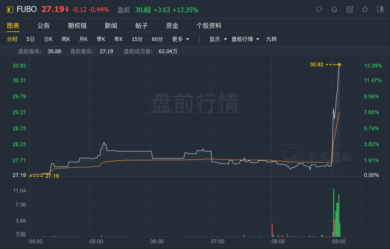Click the 11.04 volume axis label

(x=19, y=190)
